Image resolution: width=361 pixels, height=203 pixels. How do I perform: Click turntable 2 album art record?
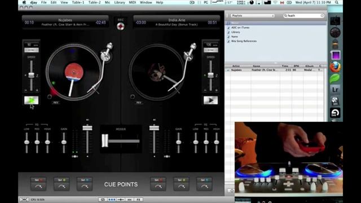(157, 72)
